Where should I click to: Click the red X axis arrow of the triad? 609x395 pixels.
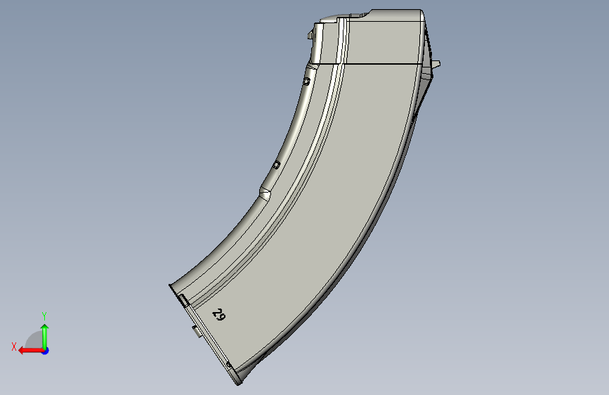[31, 351]
